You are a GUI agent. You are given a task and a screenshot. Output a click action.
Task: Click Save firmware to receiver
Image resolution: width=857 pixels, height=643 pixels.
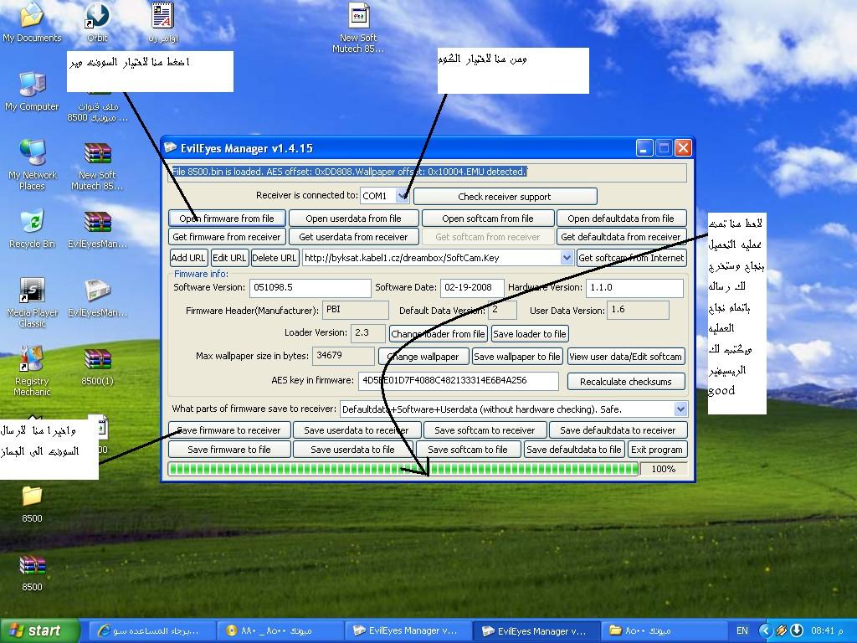[x=229, y=430]
